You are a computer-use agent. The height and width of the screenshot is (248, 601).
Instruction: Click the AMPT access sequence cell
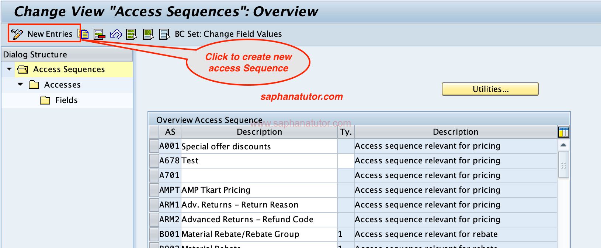(x=170, y=190)
